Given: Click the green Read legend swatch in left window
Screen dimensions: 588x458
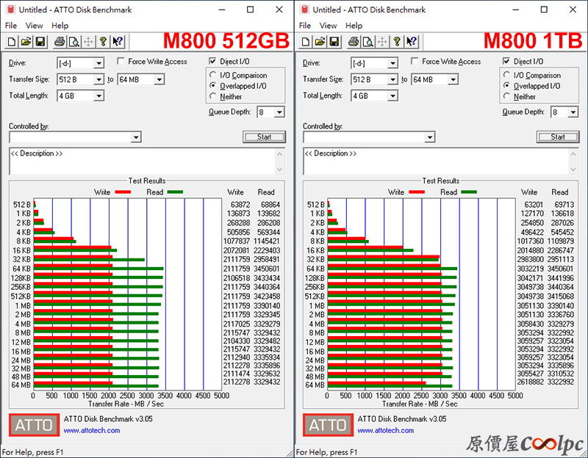Looking at the screenshot, I should pyautogui.click(x=175, y=192).
